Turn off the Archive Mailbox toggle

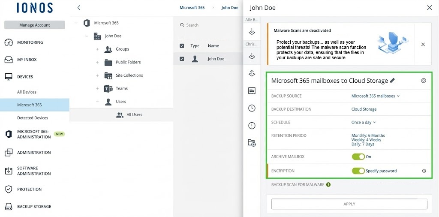click(x=358, y=157)
